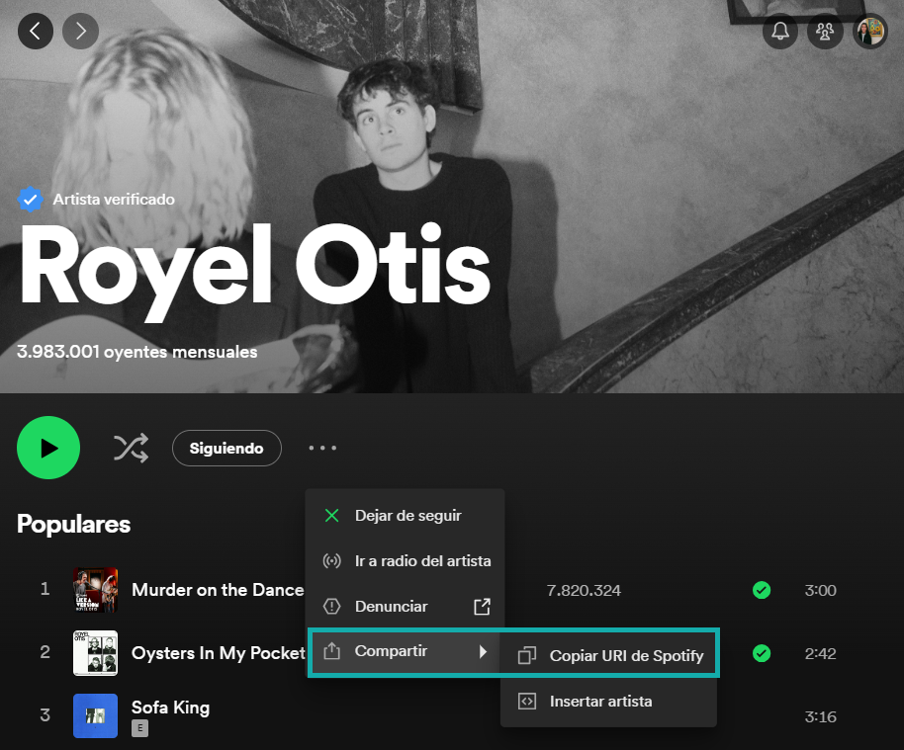Open your profile avatar menu
Screen dimensions: 904x750
pyautogui.click(x=869, y=31)
